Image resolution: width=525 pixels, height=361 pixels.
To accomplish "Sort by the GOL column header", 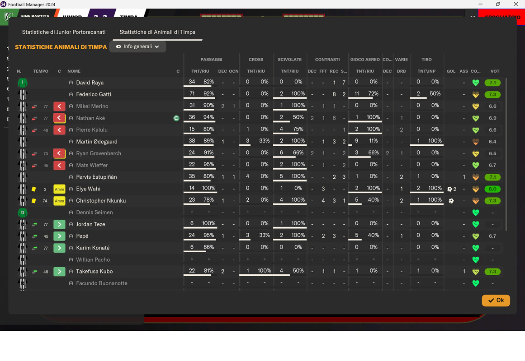I will click(451, 71).
